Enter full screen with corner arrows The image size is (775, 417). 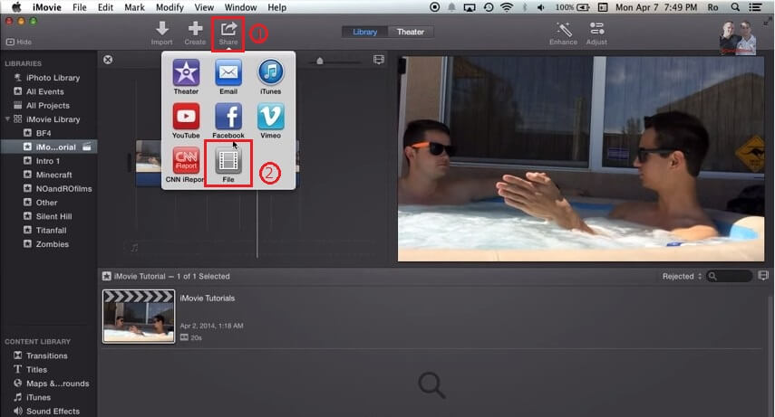[767, 22]
